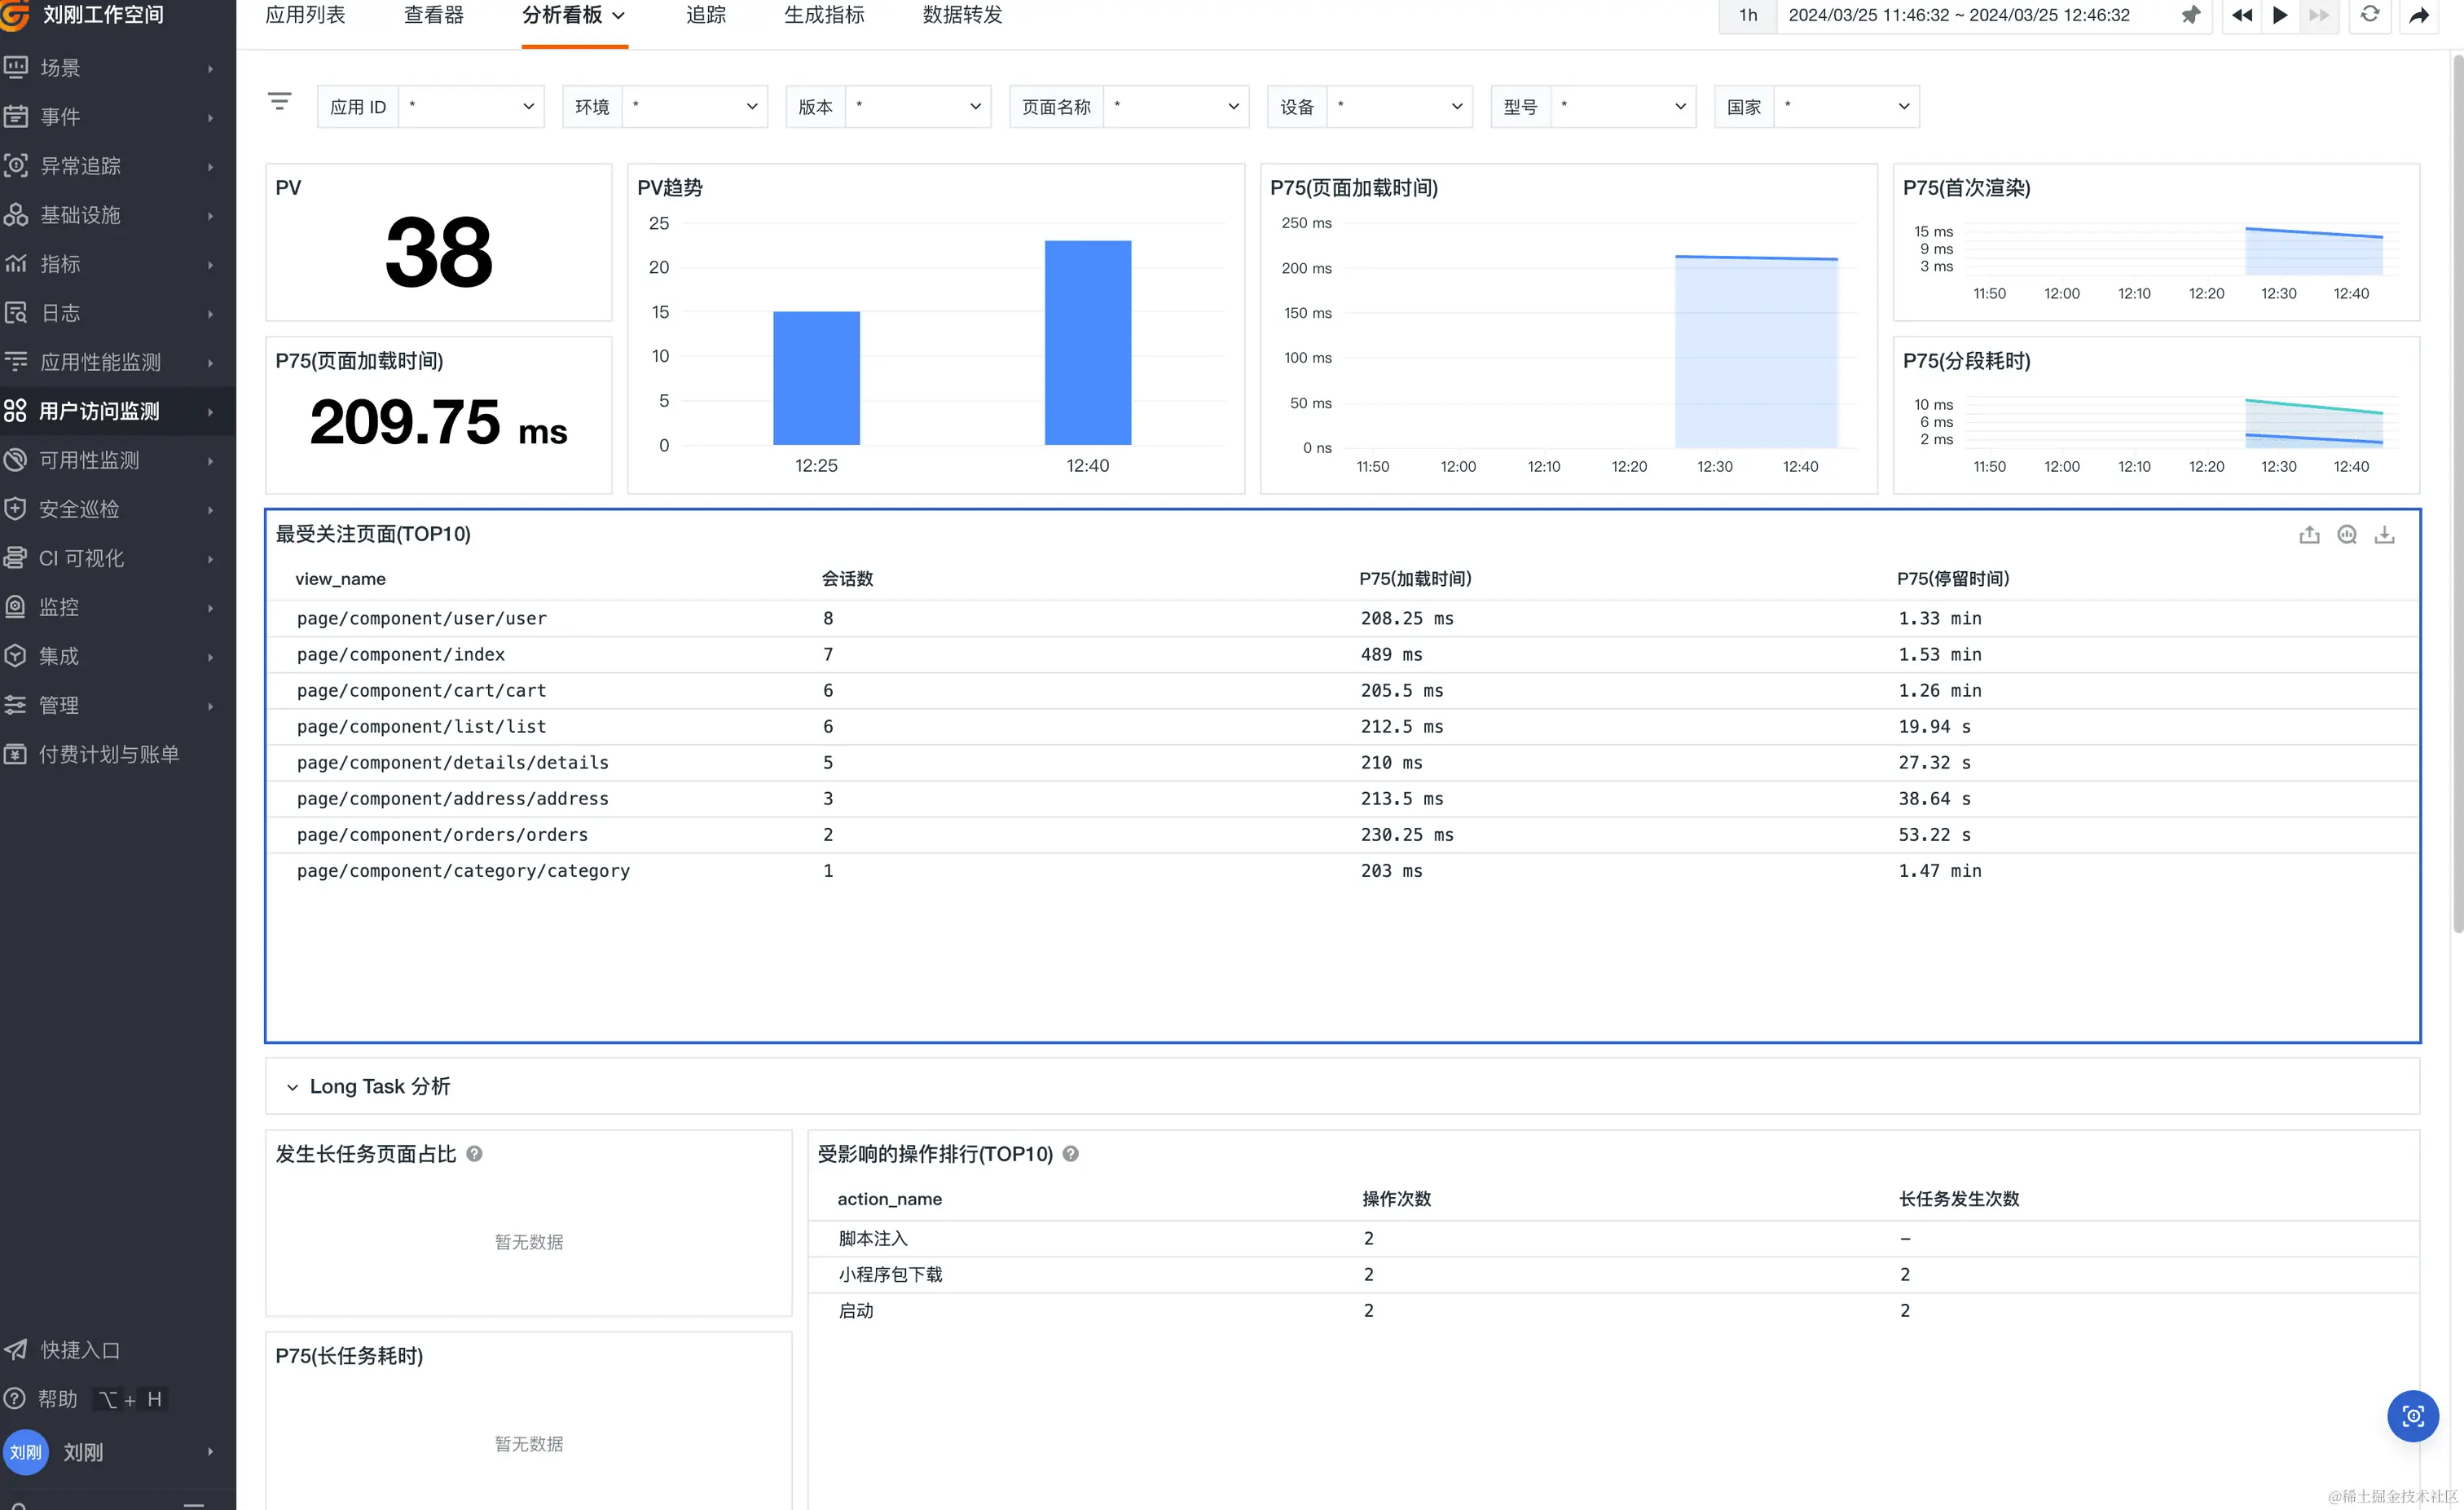Click the 1h time range button

pos(1747,15)
